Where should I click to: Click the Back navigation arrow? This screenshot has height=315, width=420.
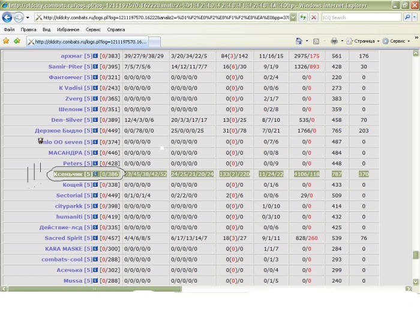pyautogui.click(x=8, y=17)
